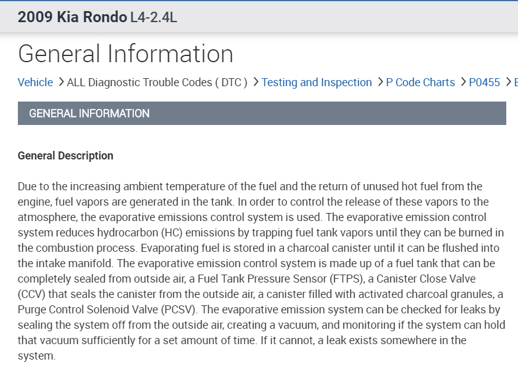Image resolution: width=518 pixels, height=370 pixels.
Task: Click the chevron right after Vehicle
Action: (x=60, y=82)
